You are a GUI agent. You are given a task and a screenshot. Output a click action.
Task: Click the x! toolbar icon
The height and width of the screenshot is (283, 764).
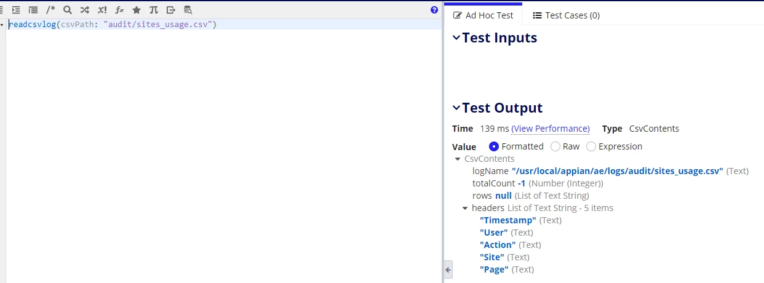coord(102,10)
